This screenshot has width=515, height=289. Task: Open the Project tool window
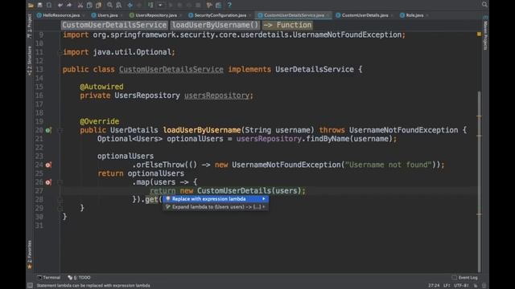pyautogui.click(x=30, y=26)
